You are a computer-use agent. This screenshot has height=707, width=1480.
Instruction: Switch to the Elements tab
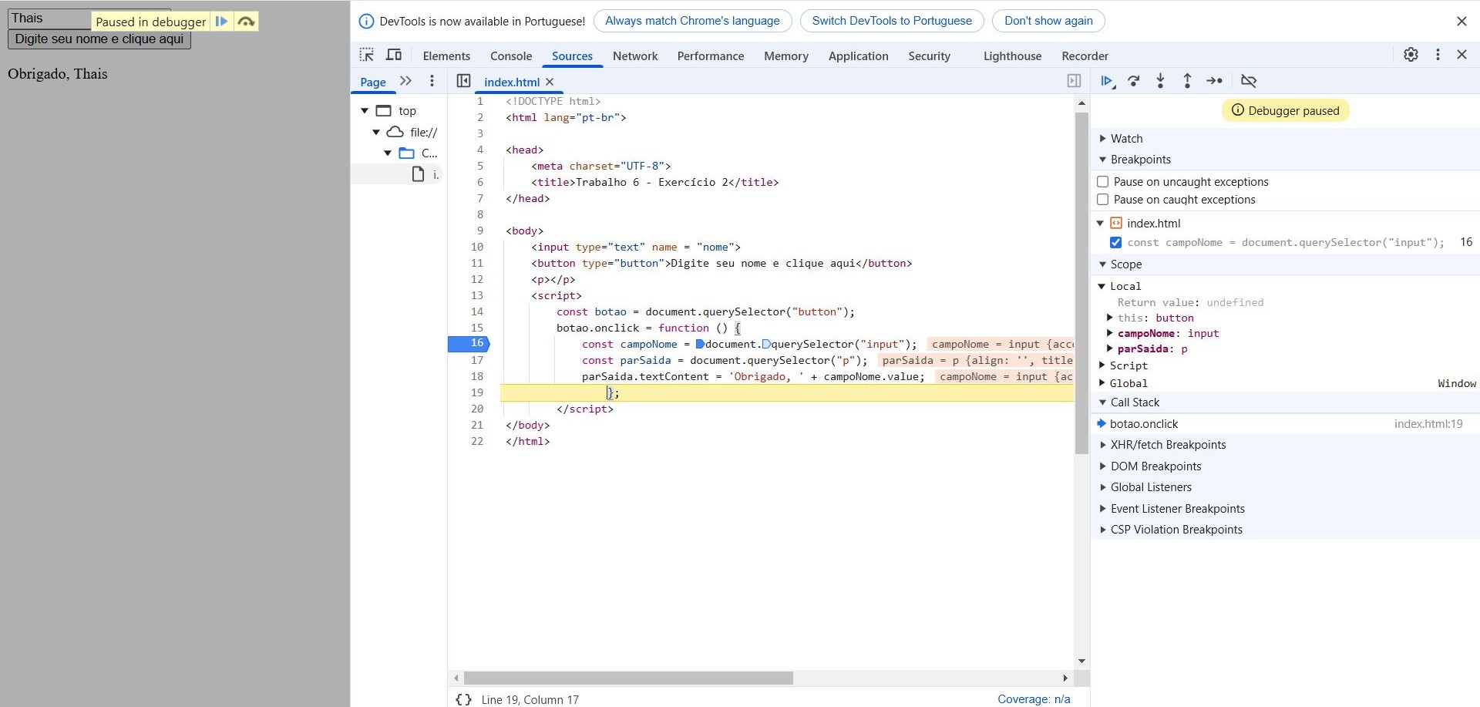pos(446,56)
